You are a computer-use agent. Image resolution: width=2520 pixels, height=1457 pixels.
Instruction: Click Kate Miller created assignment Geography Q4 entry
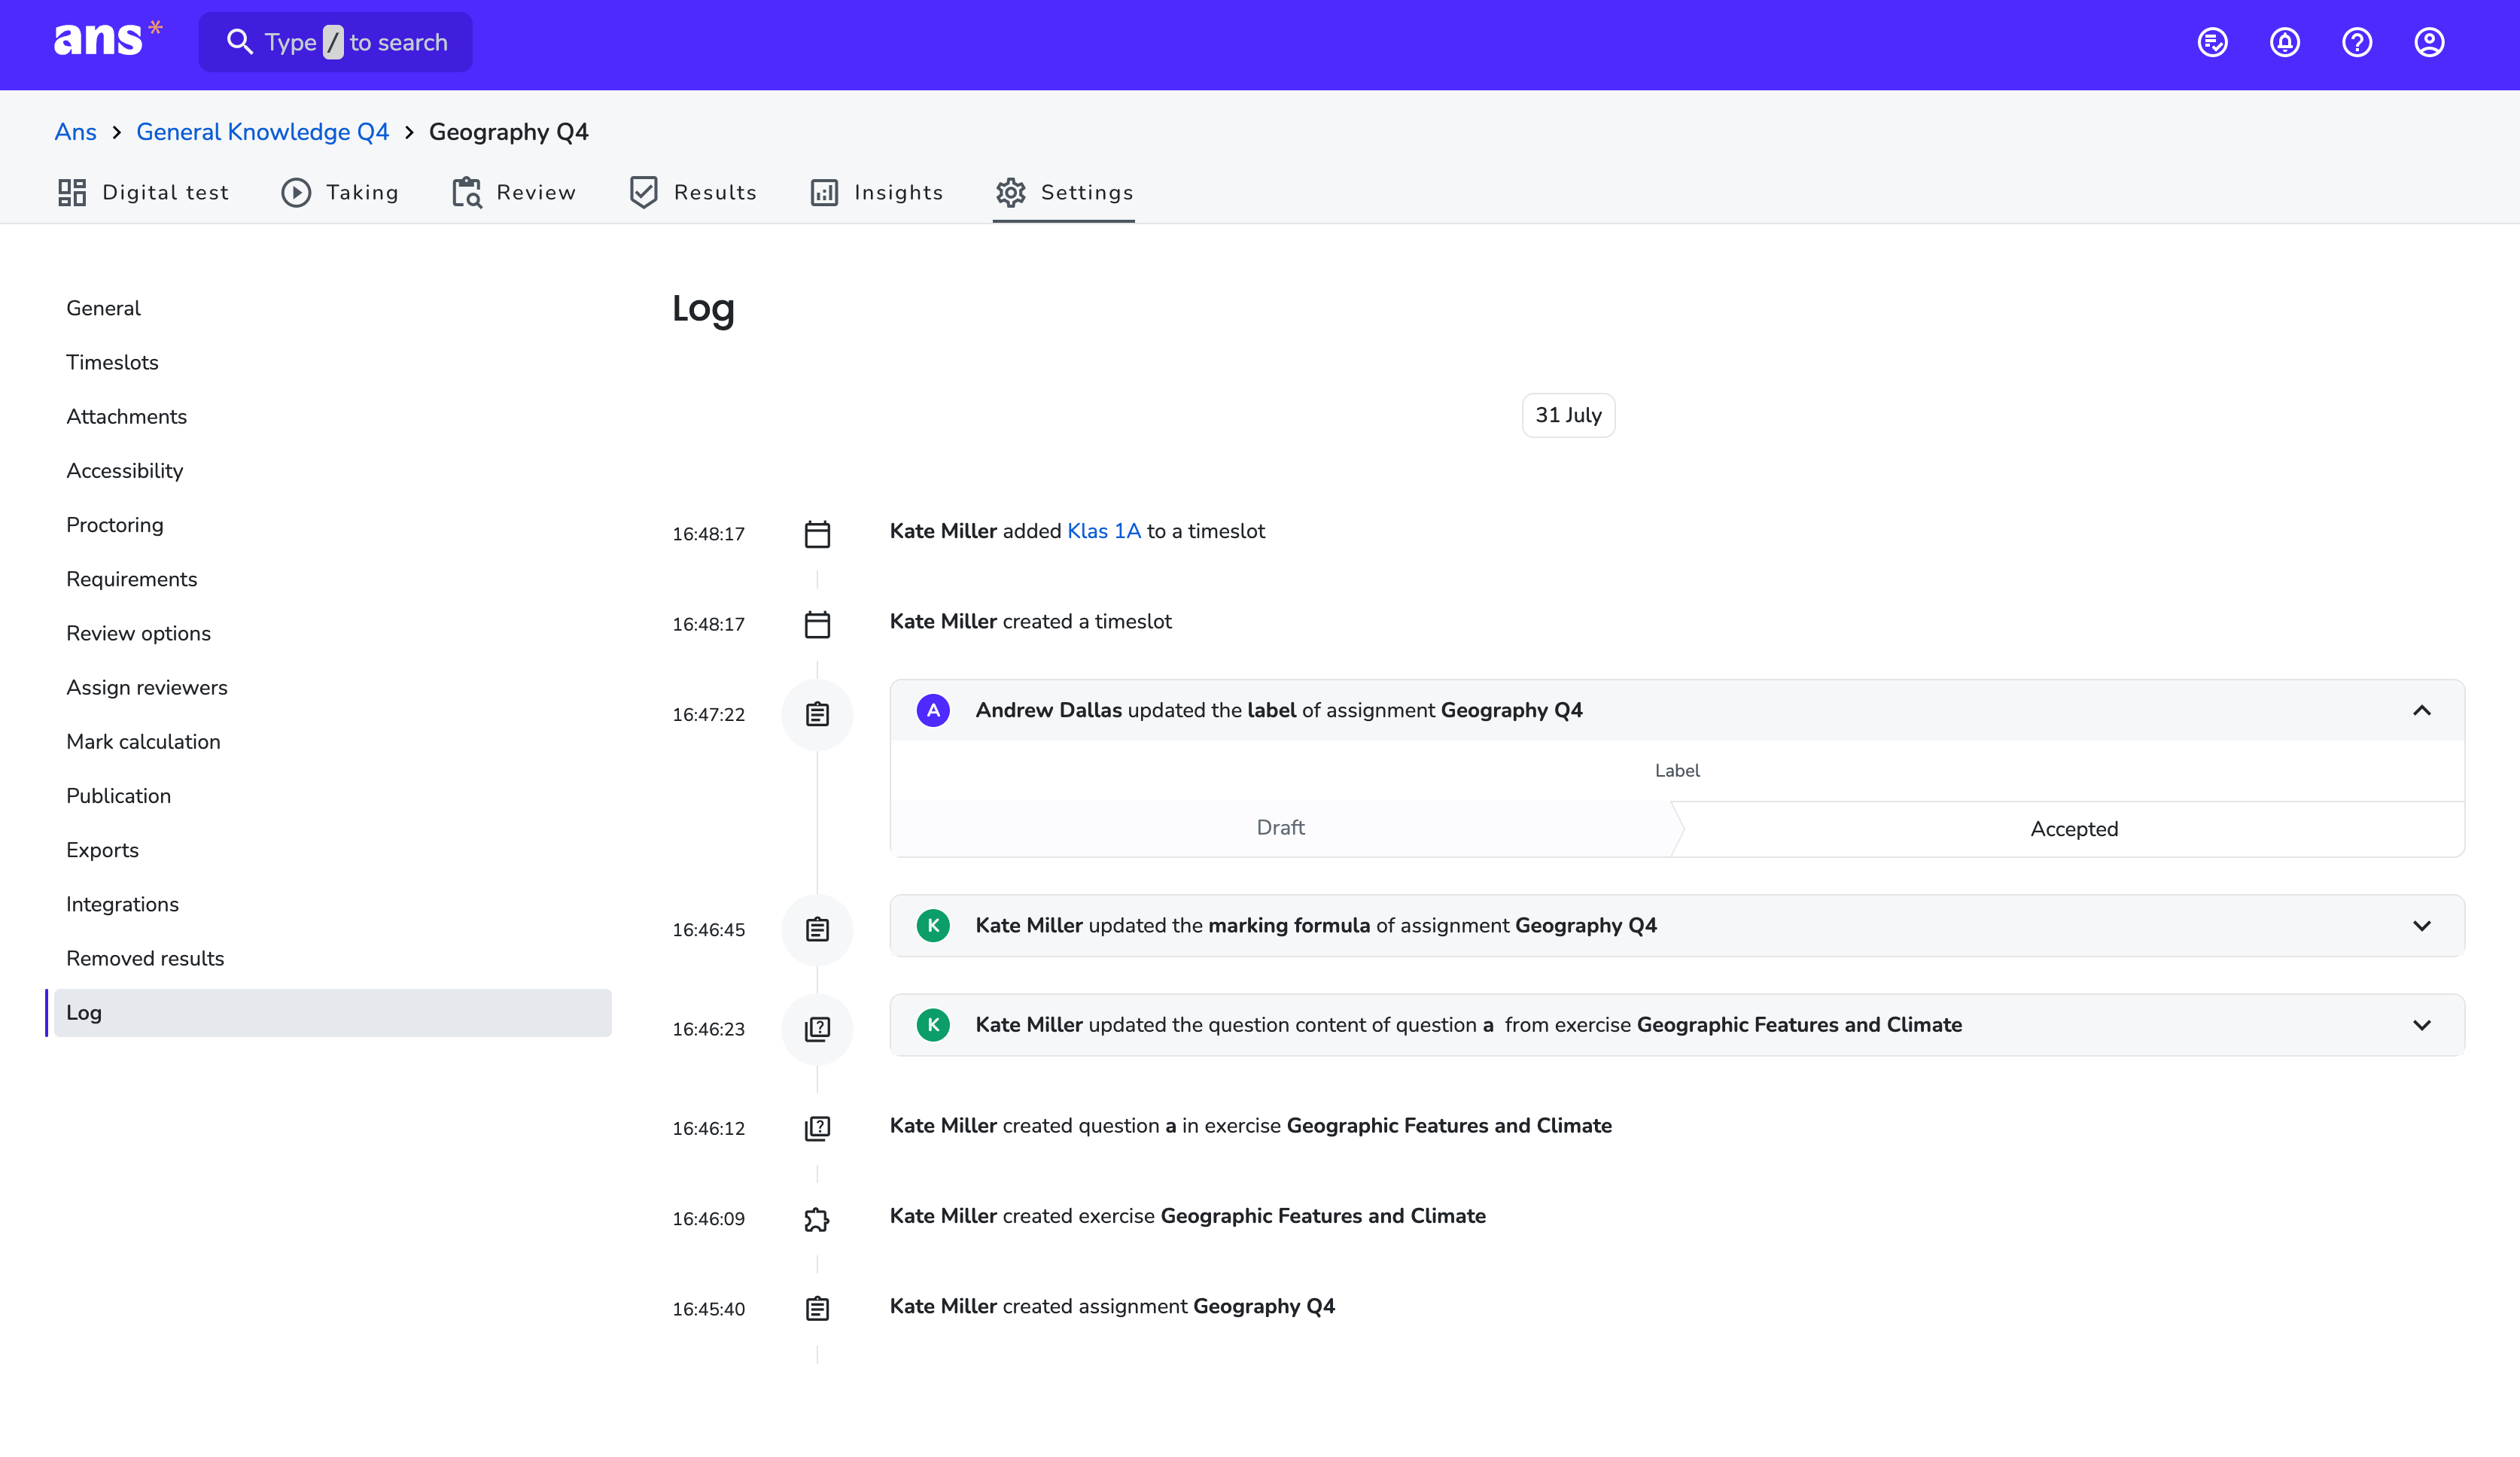click(1112, 1306)
